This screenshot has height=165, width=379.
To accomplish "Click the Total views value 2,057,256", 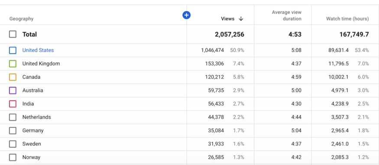I will click(x=230, y=35).
